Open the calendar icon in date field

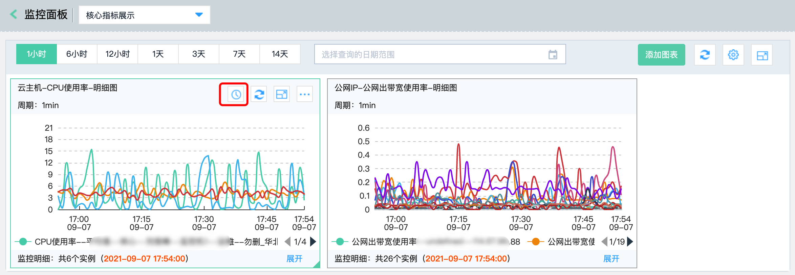[553, 54]
